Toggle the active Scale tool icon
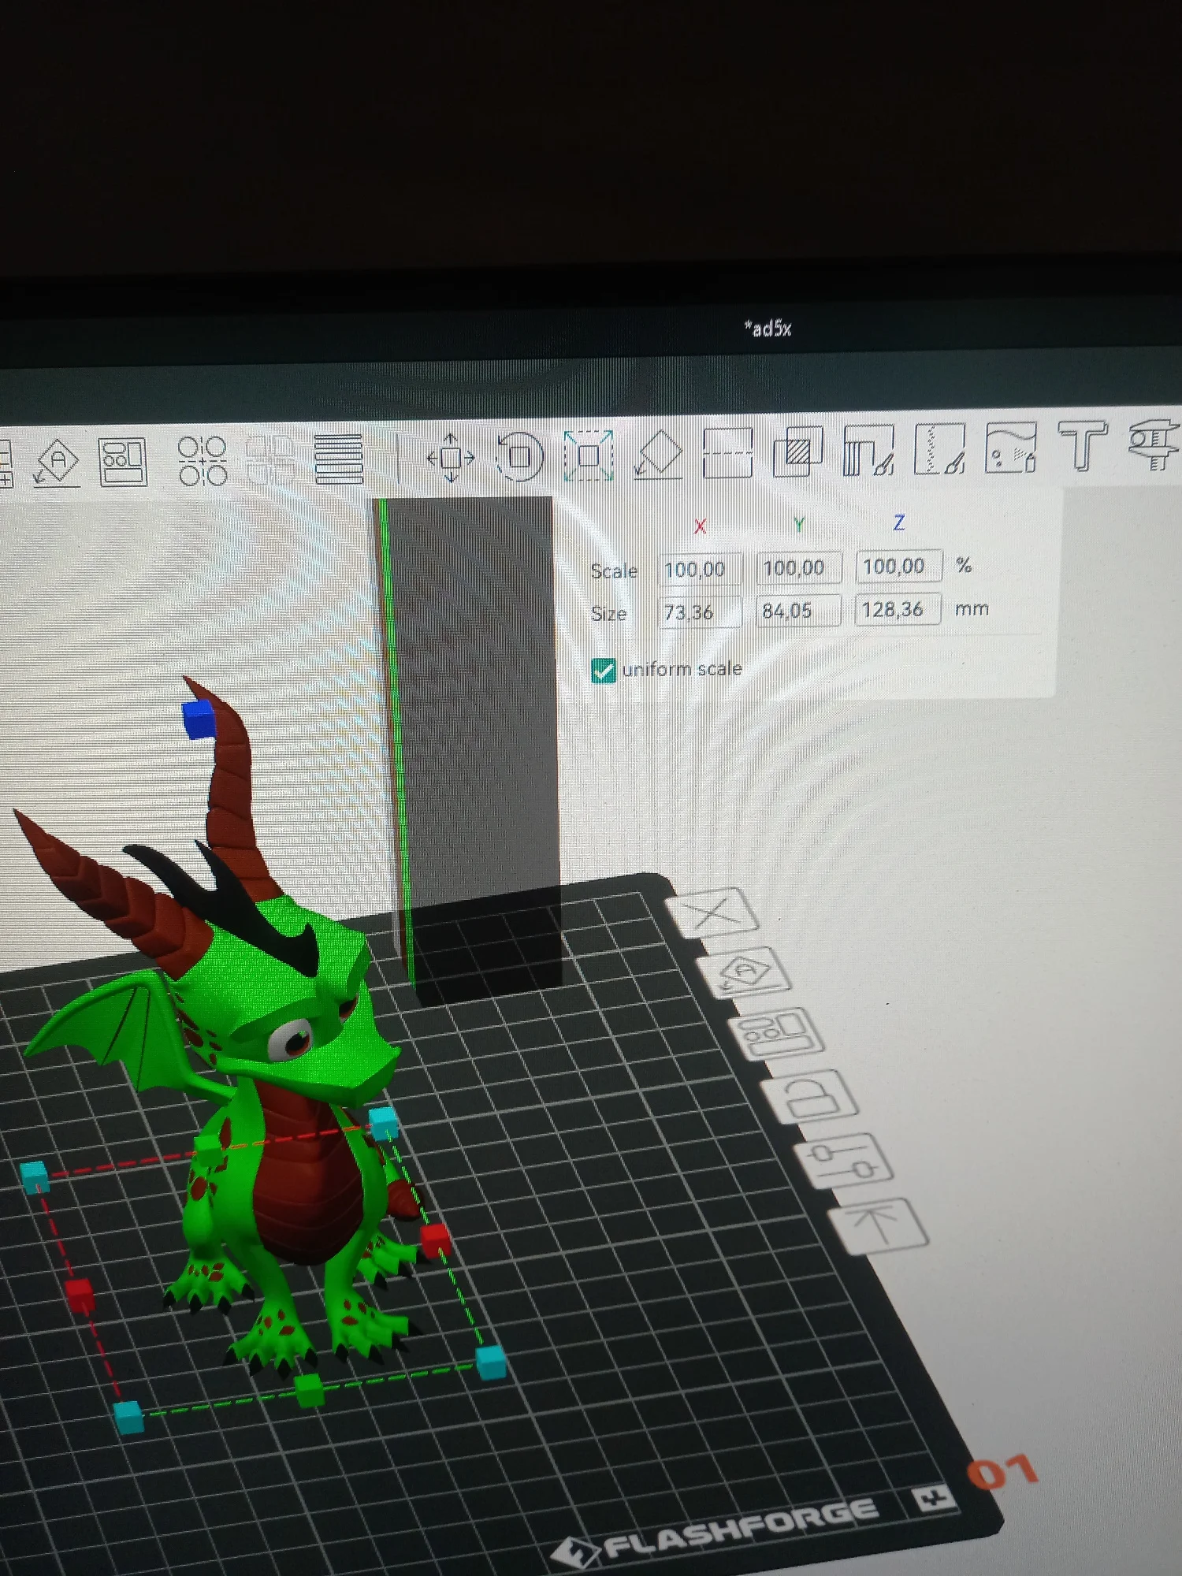Viewport: 1182px width, 1576px height. [x=589, y=455]
